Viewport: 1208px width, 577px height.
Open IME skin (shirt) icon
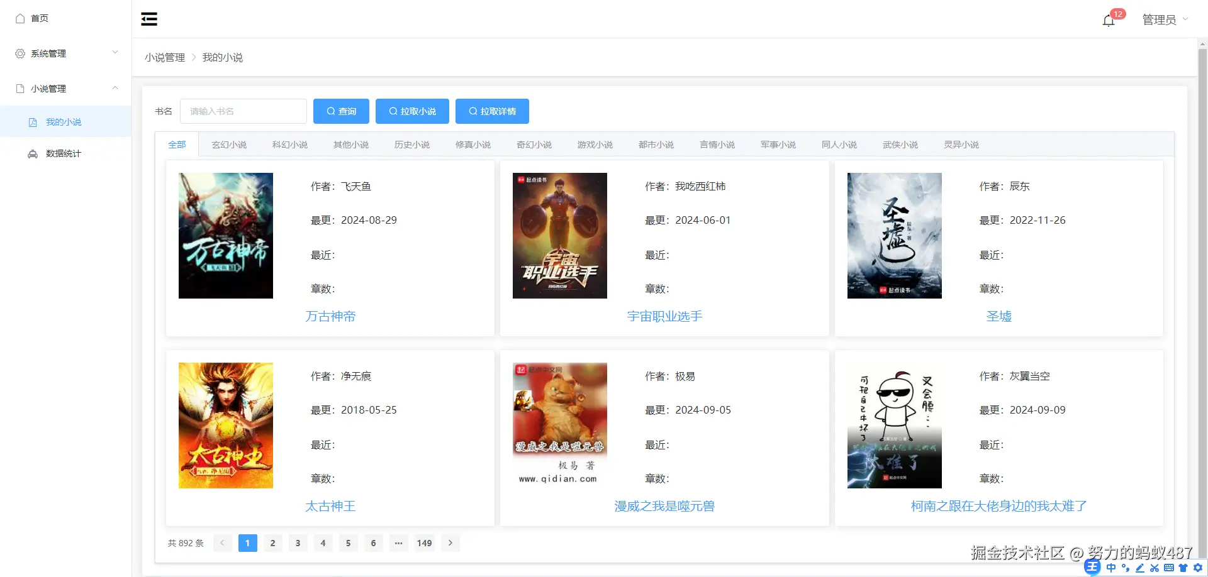[1183, 568]
